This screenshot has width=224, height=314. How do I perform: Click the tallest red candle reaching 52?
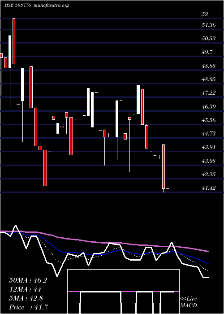coord(14,41)
